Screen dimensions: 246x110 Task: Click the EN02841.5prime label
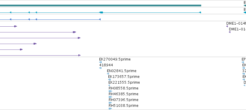(x=122, y=71)
